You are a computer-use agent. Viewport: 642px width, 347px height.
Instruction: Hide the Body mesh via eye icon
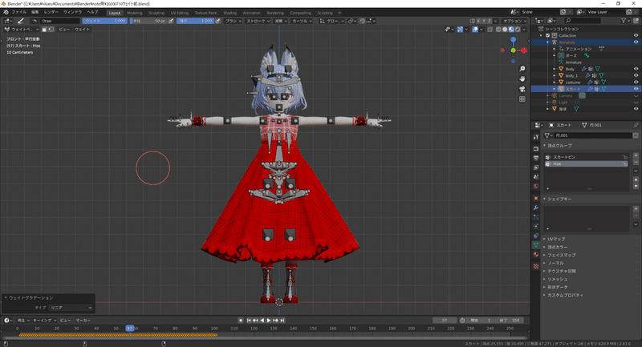point(636,69)
